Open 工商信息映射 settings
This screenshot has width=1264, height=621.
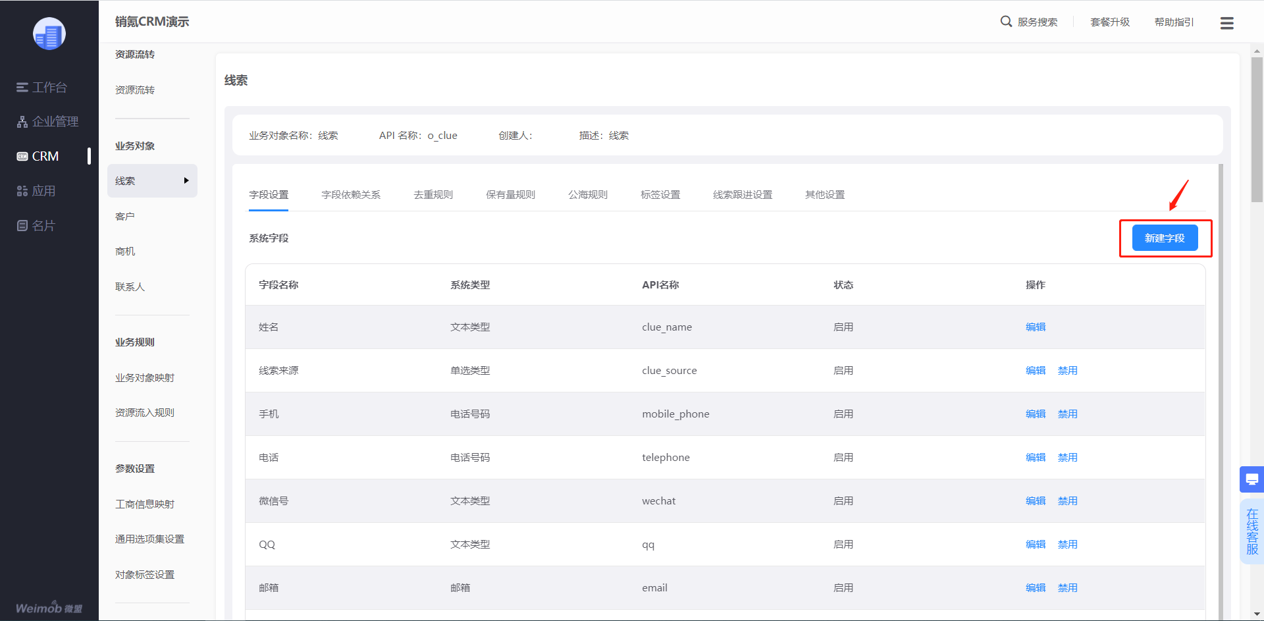point(145,504)
